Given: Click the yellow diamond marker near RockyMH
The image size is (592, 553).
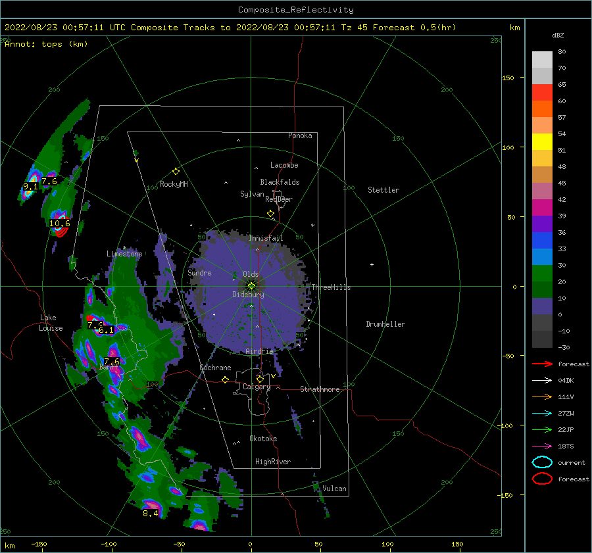Looking at the screenshot, I should pyautogui.click(x=176, y=172).
